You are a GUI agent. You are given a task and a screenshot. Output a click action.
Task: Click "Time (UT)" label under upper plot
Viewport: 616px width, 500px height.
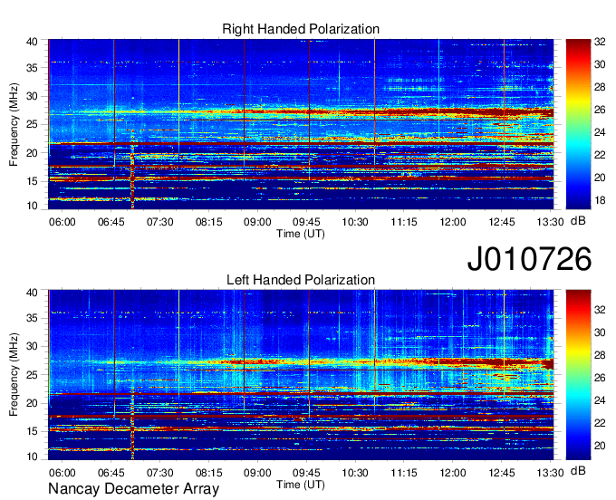point(301,234)
